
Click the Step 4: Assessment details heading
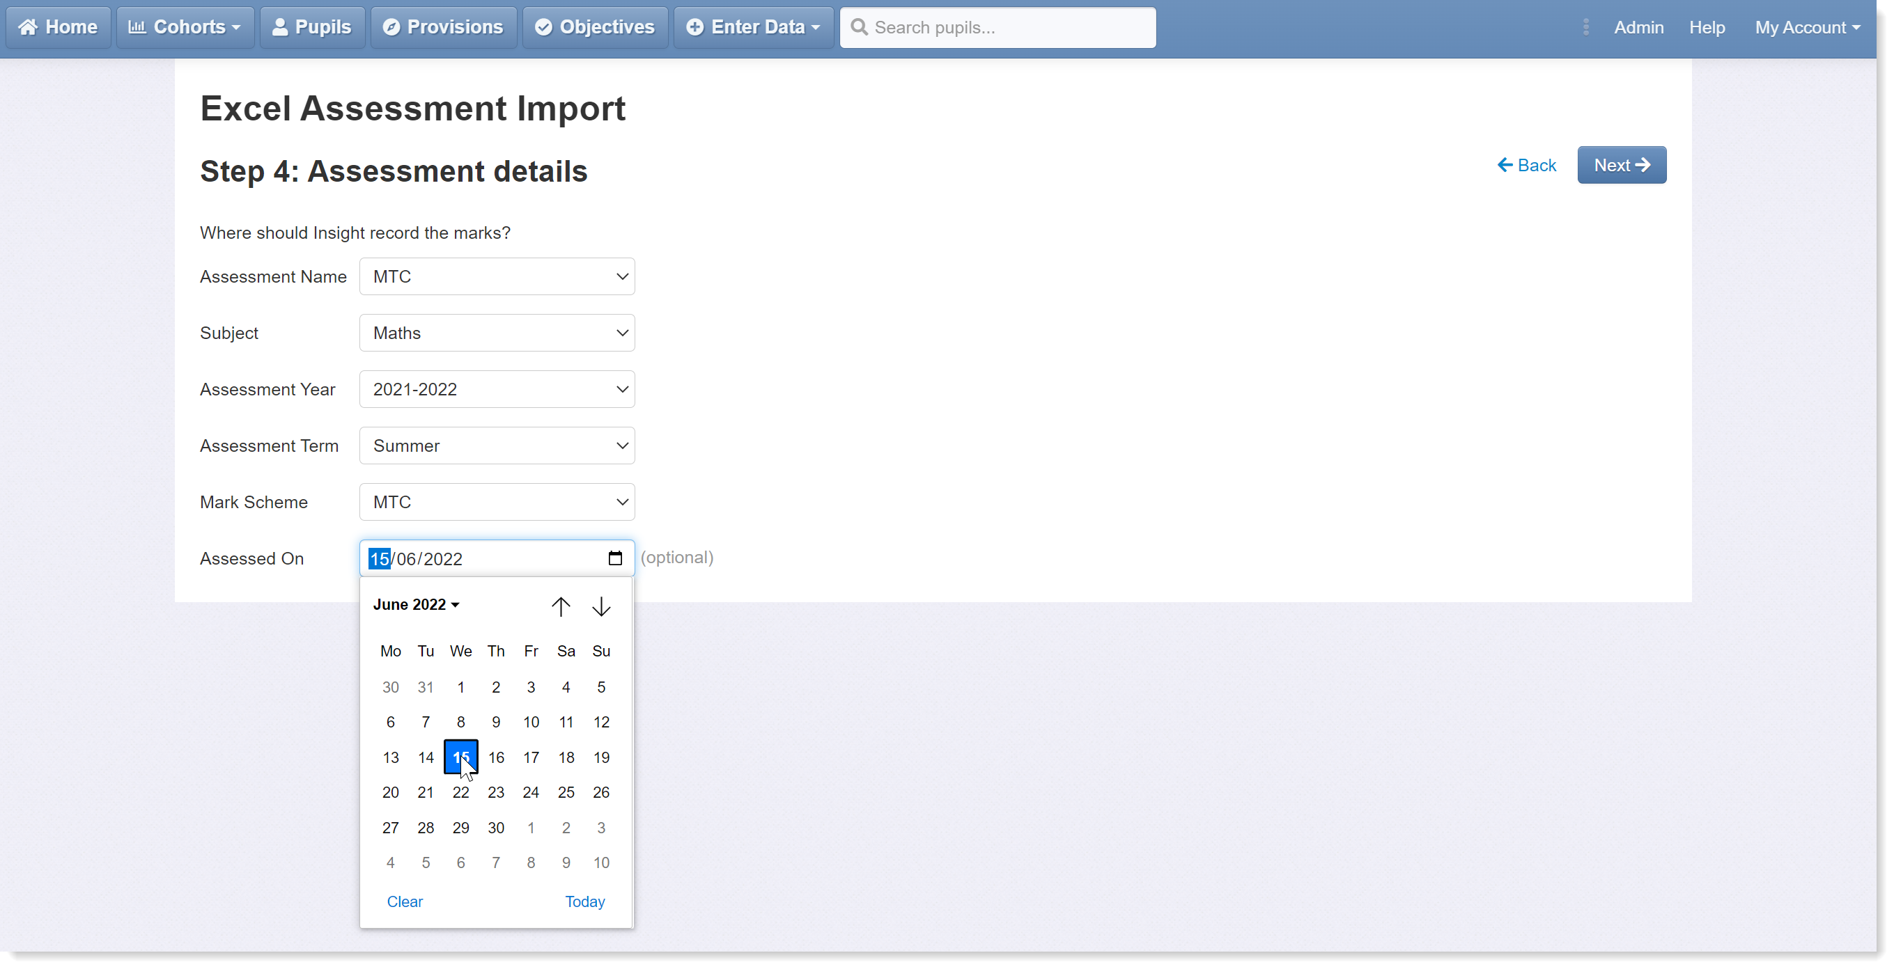click(394, 171)
